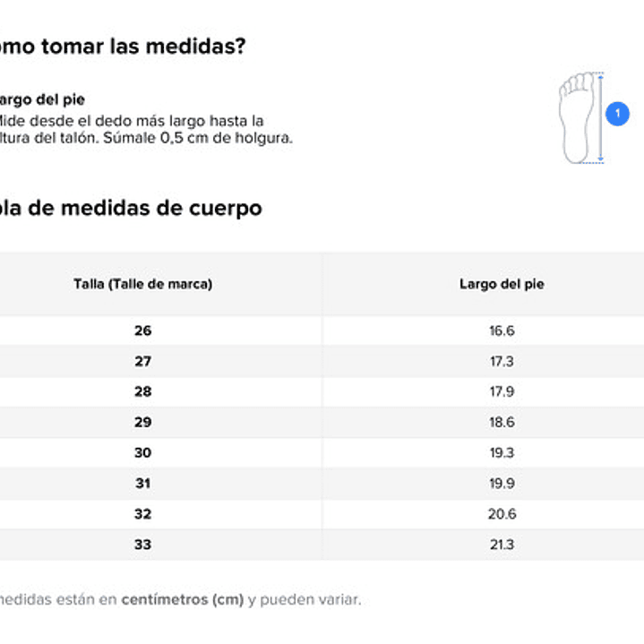Click size 31 in the size column
644x644 pixels.
tap(142, 483)
